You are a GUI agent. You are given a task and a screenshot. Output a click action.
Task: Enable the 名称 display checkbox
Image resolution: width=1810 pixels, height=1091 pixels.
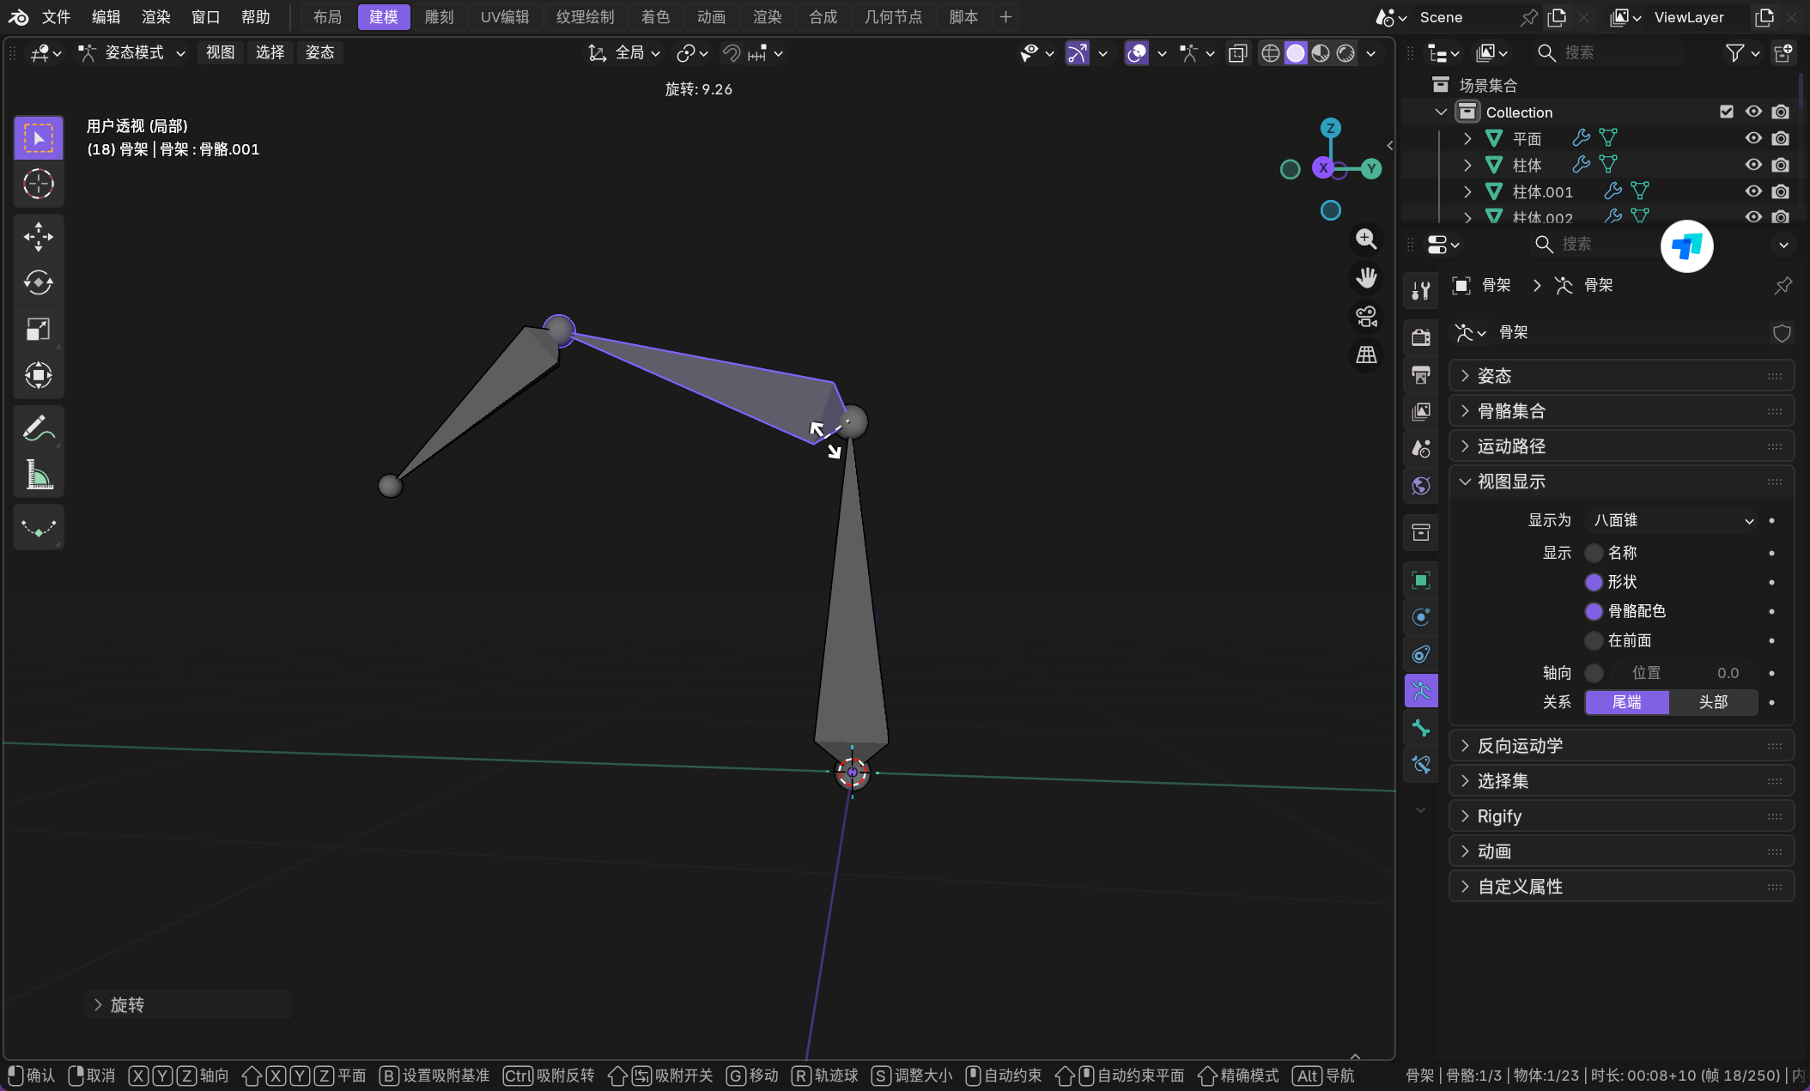pos(1594,553)
